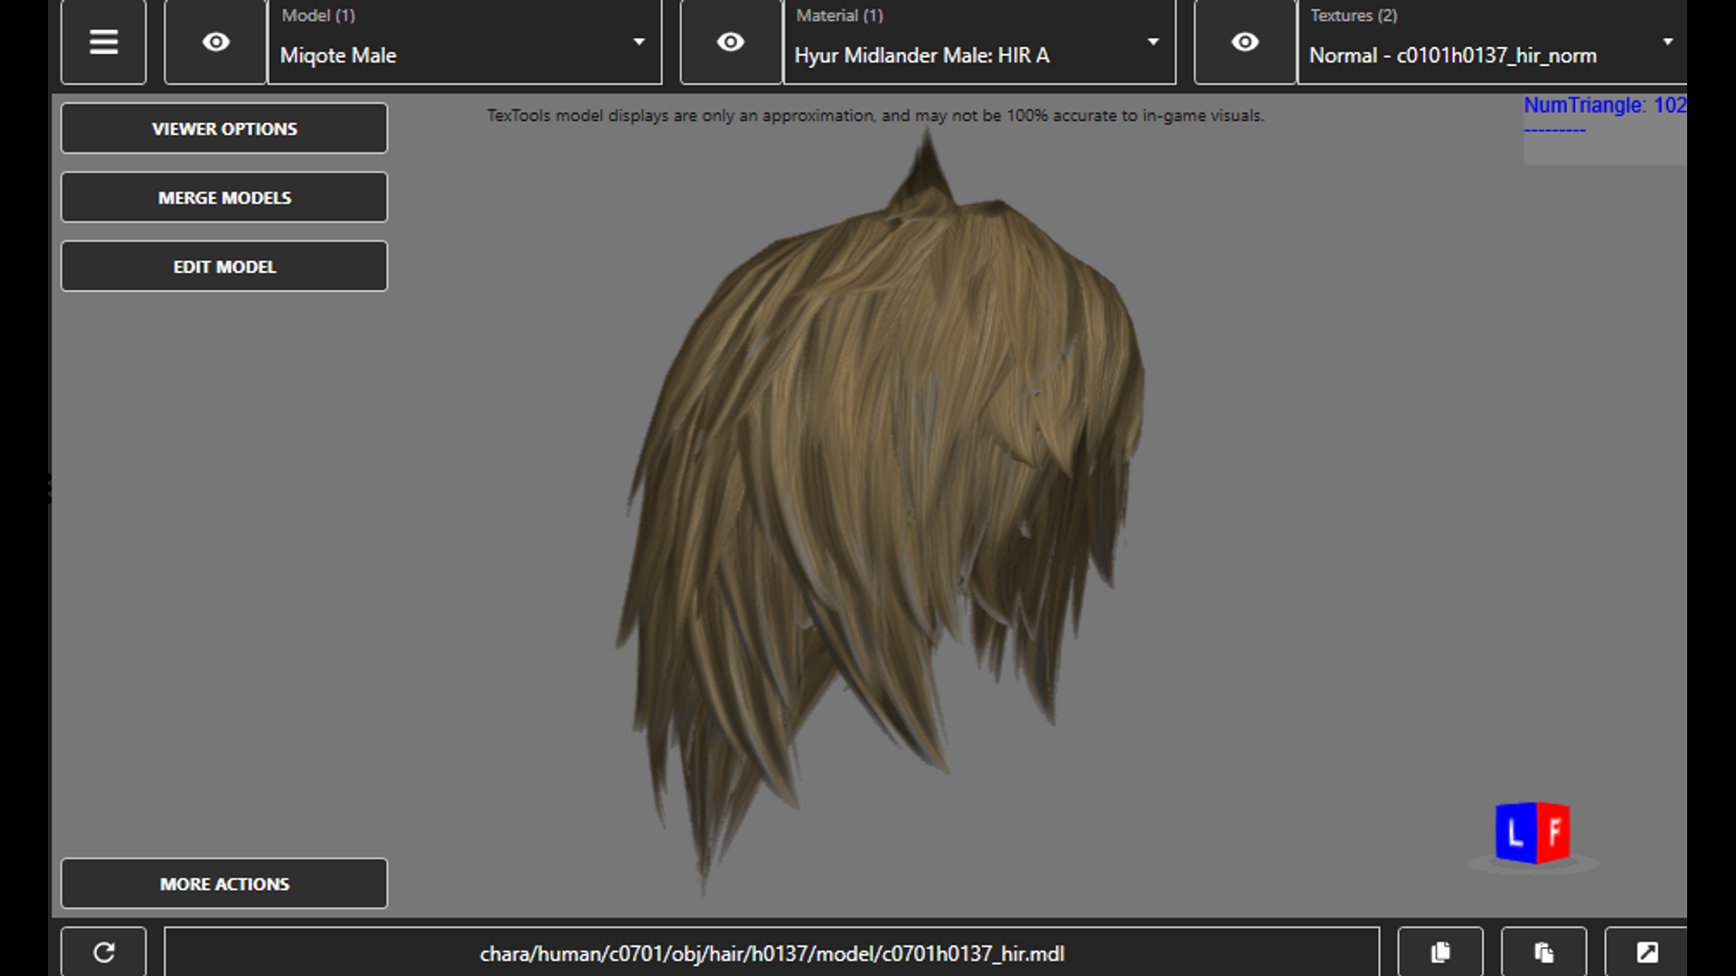Toggle Material eye visibility icon
The image size is (1736, 976).
click(x=731, y=42)
